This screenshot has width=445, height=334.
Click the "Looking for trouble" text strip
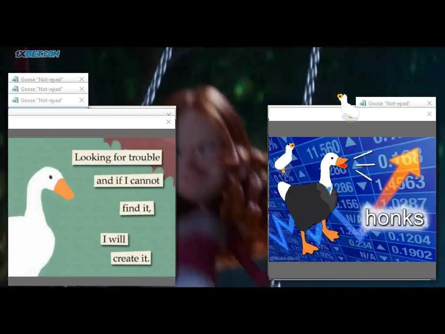(x=117, y=157)
